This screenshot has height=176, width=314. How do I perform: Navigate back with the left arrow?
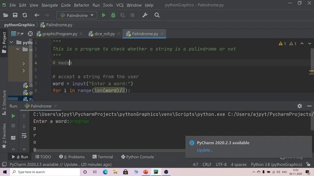pyautogui.click(x=37, y=15)
